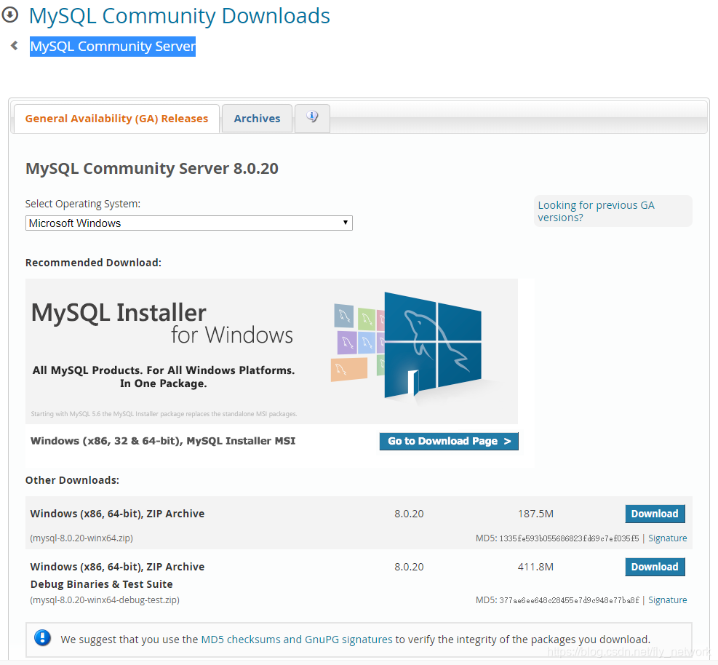Click the Go to Download Page button
Image resolution: width=718 pixels, height=665 pixels.
tap(449, 441)
